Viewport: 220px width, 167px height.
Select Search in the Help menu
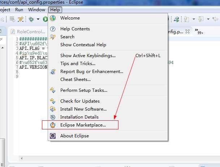tap(108, 37)
